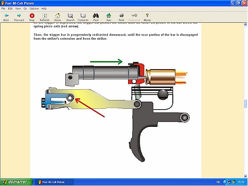Click the Password key icon
The width and height of the screenshot is (248, 186).
point(134,16)
